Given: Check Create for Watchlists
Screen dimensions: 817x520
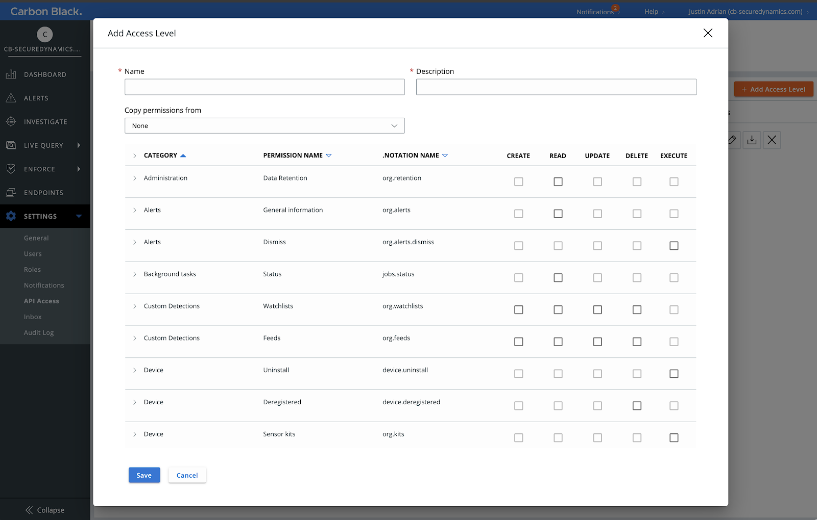Looking at the screenshot, I should point(519,310).
